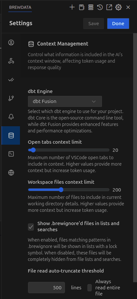Adjust the Workspace files context limit slider
Viewport: 137px width, 299px height.
68,190
